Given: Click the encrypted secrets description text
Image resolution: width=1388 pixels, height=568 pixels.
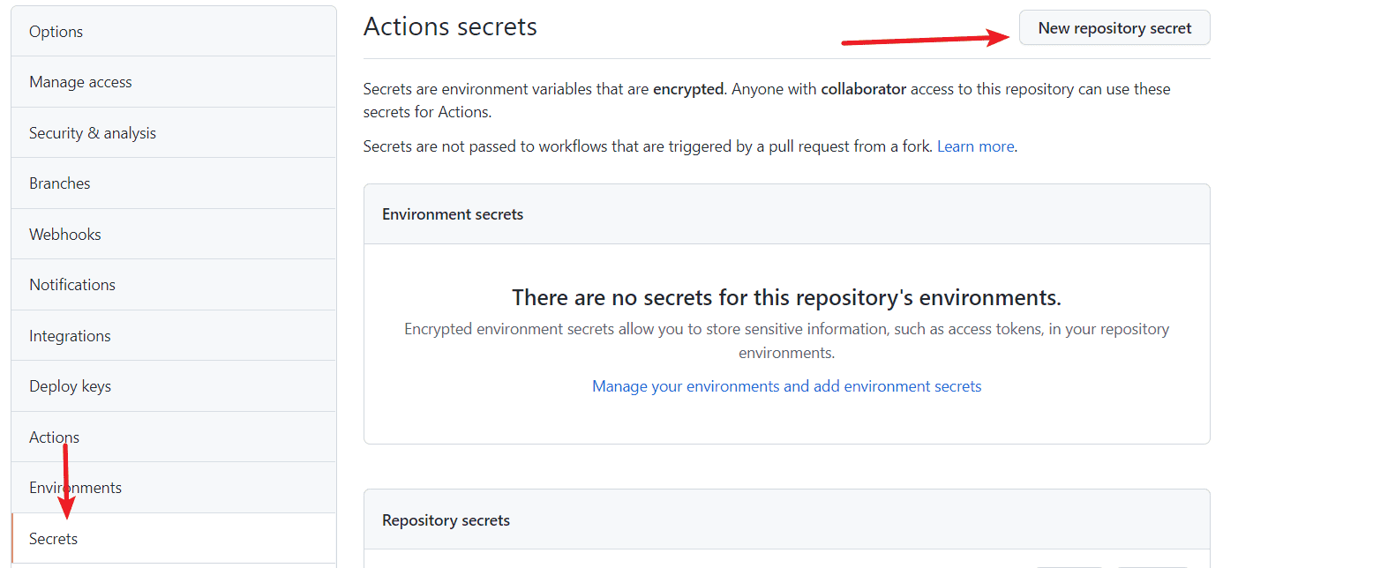Looking at the screenshot, I should point(766,100).
